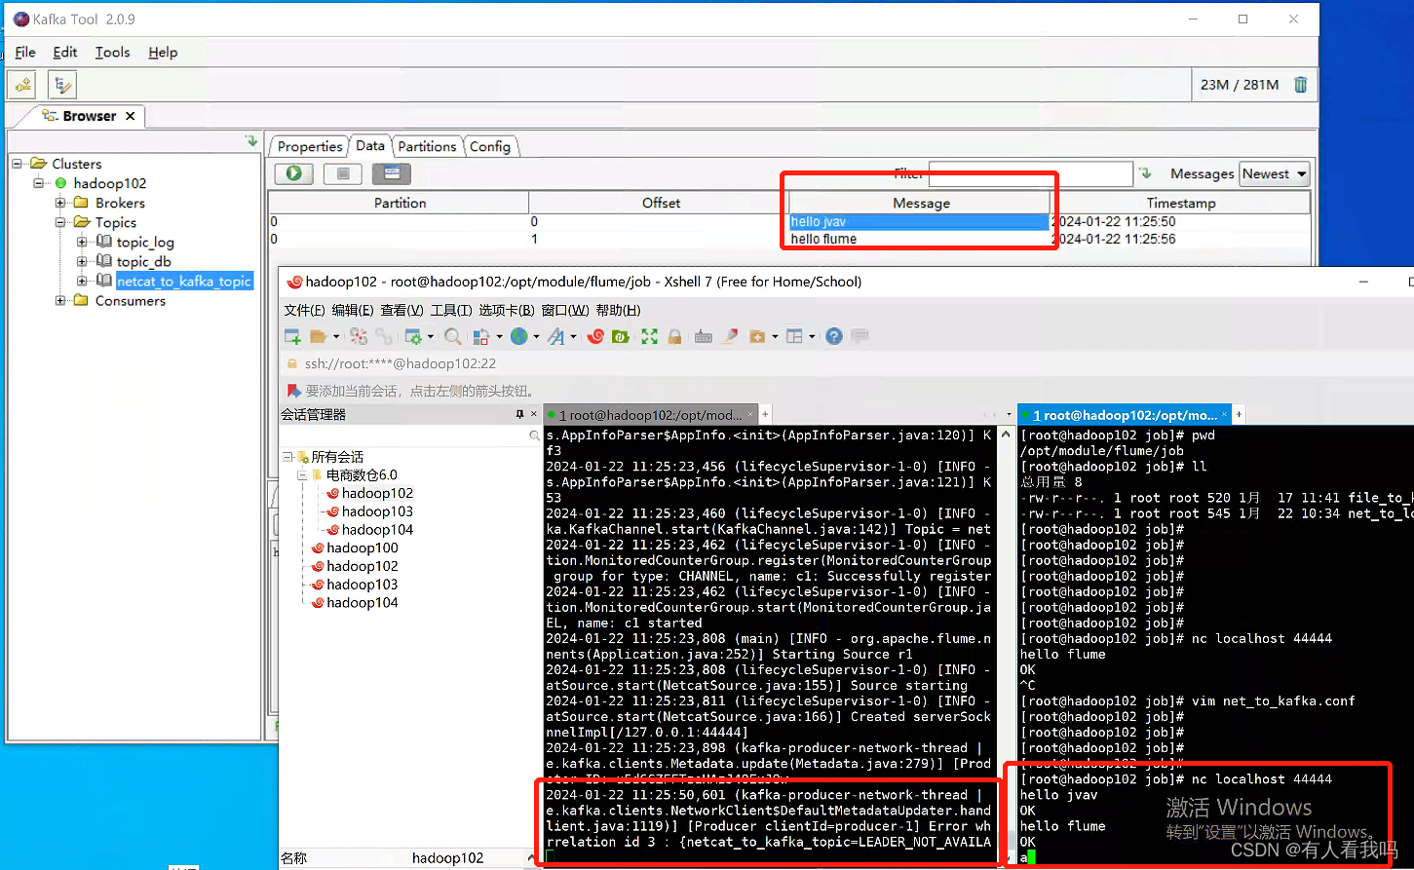Open Xshell 工具(T) menu

click(x=451, y=310)
